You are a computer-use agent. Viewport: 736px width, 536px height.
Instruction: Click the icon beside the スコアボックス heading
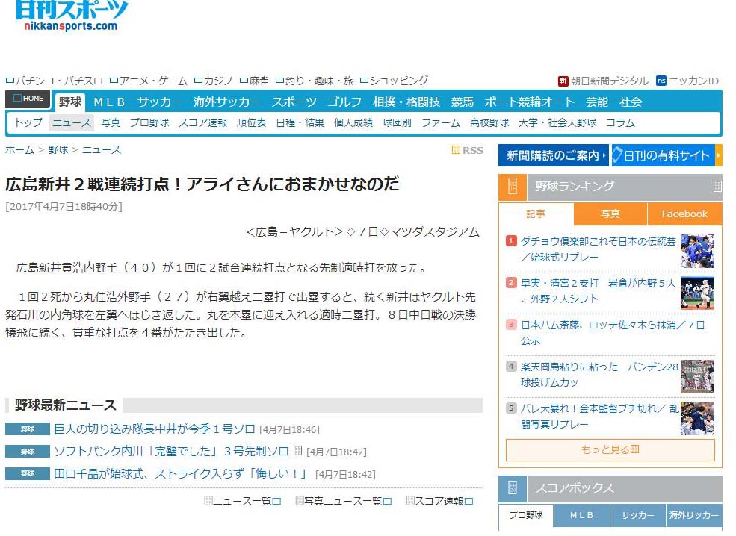coord(513,488)
